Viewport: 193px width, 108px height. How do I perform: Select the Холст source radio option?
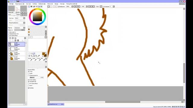[x=29, y=85]
